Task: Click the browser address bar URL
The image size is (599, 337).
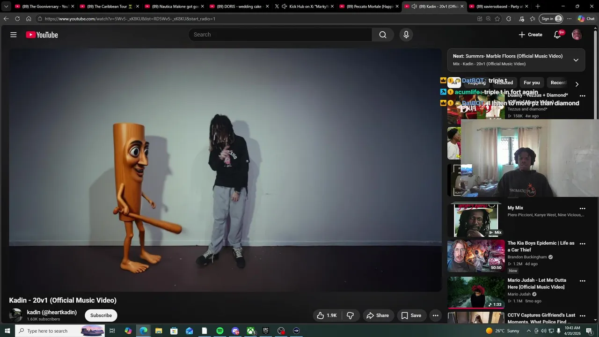Action: coord(130,19)
